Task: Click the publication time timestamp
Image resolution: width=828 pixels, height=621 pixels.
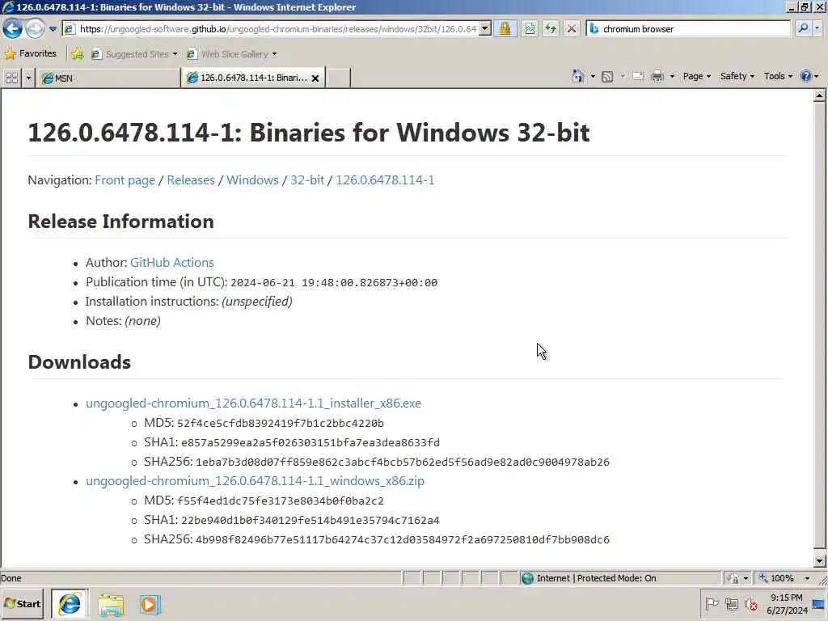Action: tap(334, 283)
